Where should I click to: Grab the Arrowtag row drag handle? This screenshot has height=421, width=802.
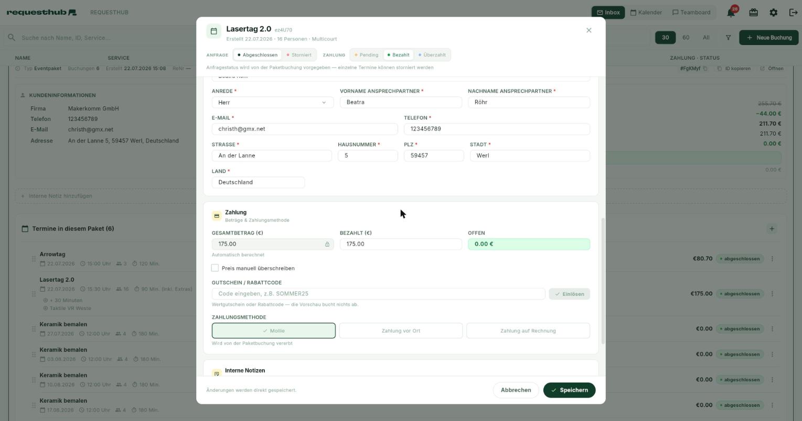point(34,259)
